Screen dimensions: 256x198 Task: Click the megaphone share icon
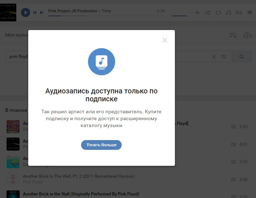click(x=249, y=13)
